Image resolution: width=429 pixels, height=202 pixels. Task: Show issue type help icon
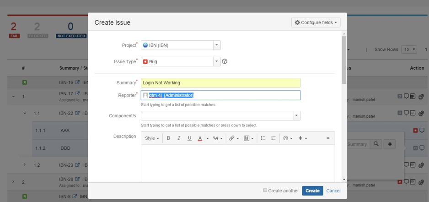225,61
